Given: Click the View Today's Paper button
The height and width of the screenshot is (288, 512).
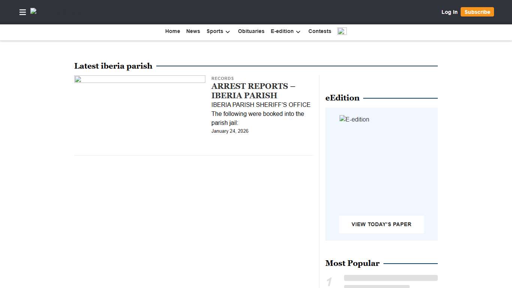Looking at the screenshot, I should click(x=381, y=224).
